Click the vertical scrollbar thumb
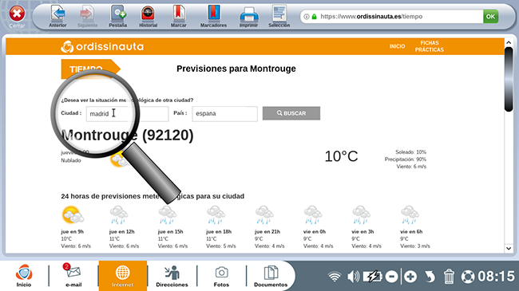The width and height of the screenshot is (519, 291). click(509, 80)
